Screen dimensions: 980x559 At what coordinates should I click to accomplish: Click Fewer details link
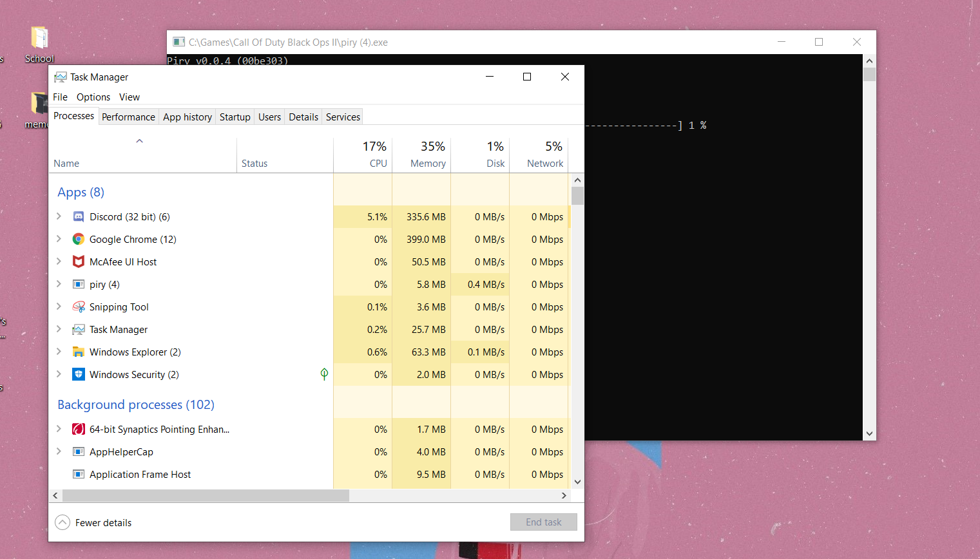pyautogui.click(x=103, y=523)
